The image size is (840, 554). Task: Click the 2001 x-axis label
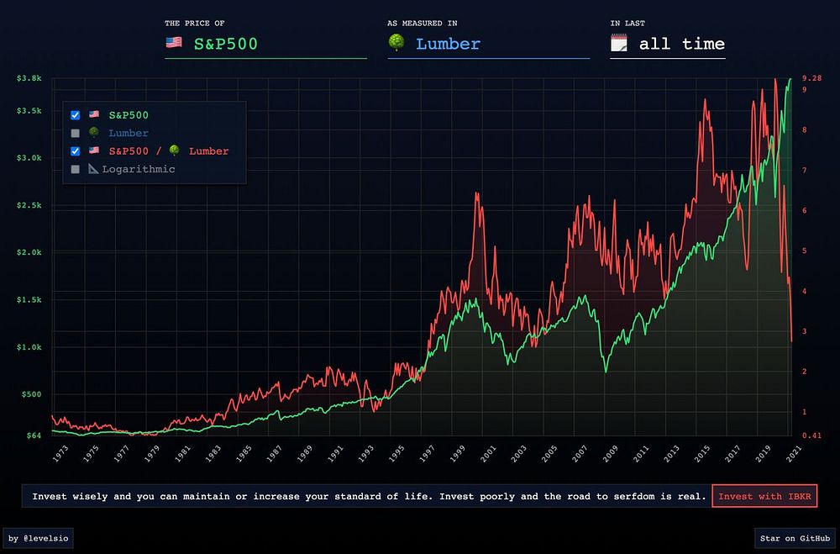[x=488, y=454]
